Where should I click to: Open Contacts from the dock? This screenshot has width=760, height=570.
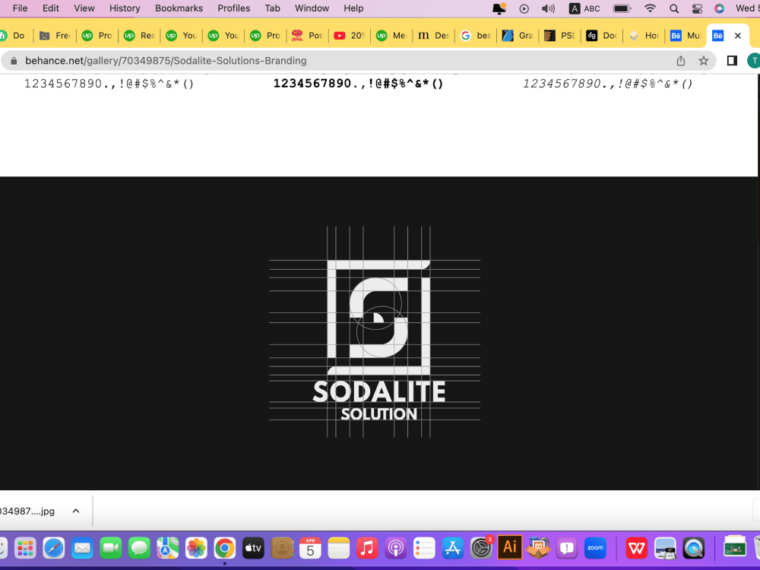coord(282,548)
